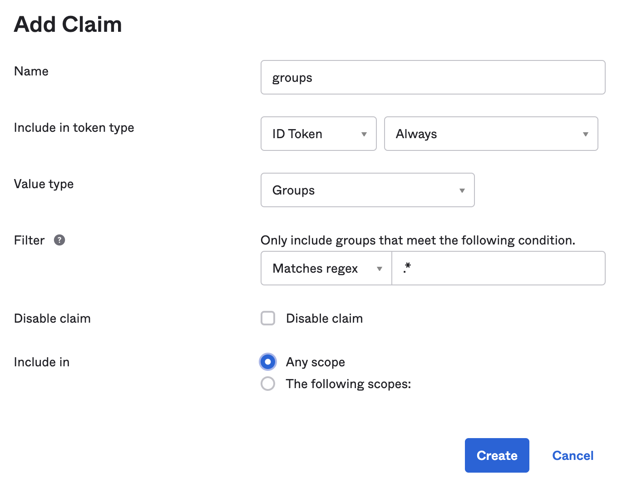This screenshot has width=622, height=489.
Task: Select the Any scope radio button
Action: tap(268, 362)
